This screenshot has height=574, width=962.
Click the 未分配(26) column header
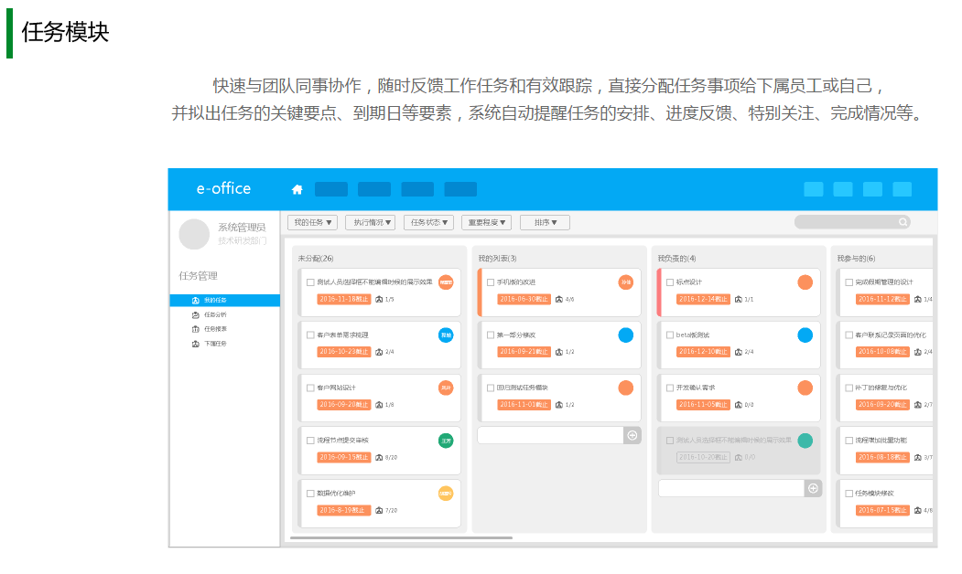pyautogui.click(x=316, y=259)
